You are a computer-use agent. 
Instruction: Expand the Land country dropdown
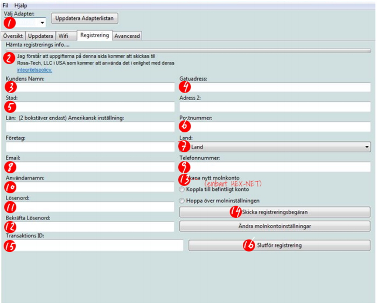[275, 146]
